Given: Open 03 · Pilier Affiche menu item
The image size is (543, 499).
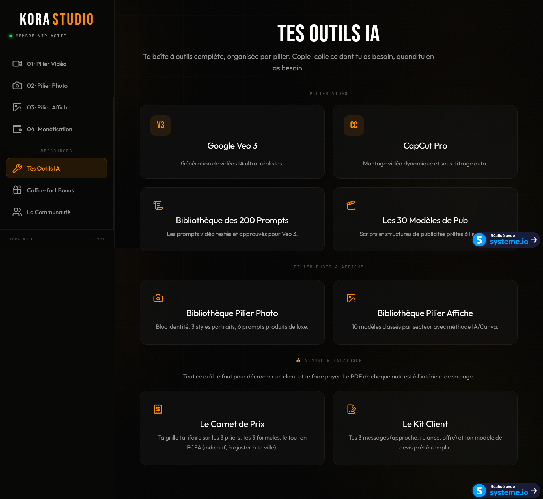Looking at the screenshot, I should click(x=57, y=107).
